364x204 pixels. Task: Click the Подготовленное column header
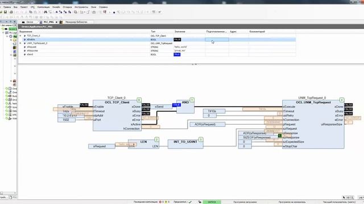coord(217,32)
